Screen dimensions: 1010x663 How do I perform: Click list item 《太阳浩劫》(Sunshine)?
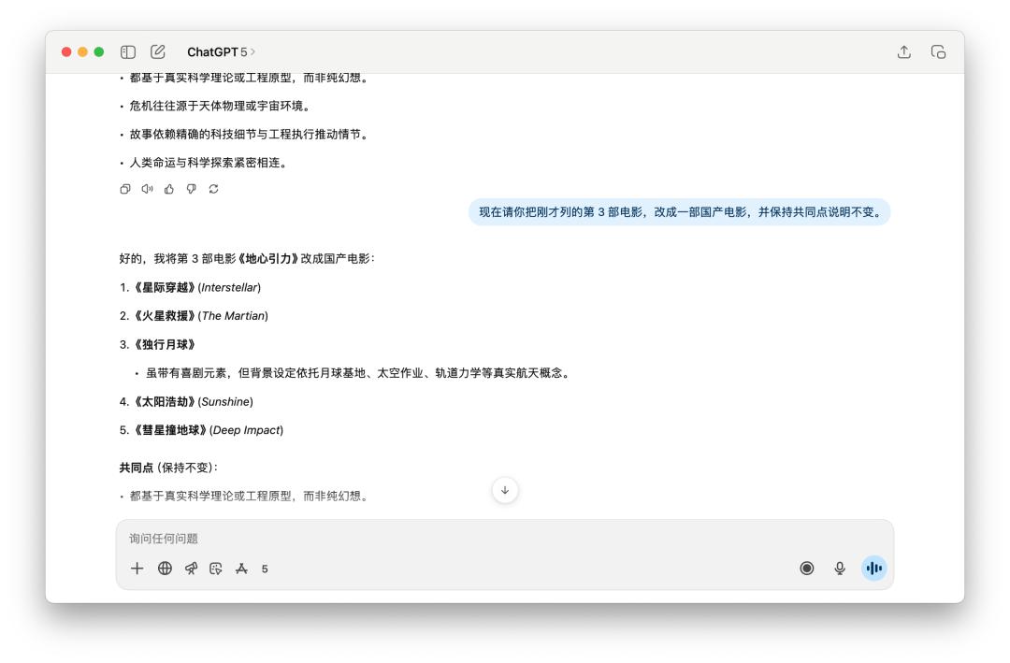[x=186, y=401]
